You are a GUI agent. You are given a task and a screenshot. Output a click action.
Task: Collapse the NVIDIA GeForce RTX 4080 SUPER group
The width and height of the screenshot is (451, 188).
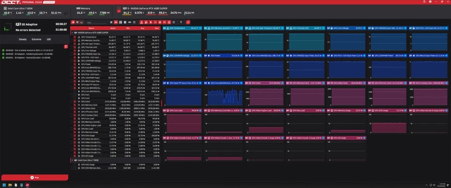pyautogui.click(x=72, y=33)
